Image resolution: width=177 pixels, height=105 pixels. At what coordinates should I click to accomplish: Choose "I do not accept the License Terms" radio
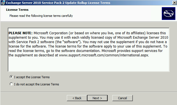point(11,84)
